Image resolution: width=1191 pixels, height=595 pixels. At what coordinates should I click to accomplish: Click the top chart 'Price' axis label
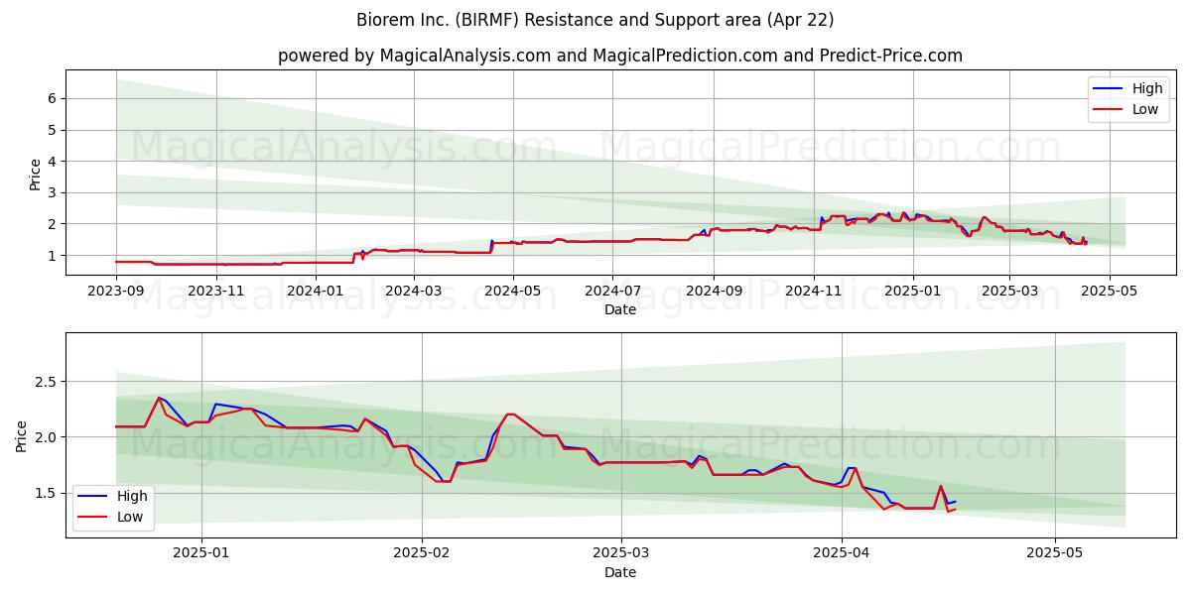tap(35, 173)
